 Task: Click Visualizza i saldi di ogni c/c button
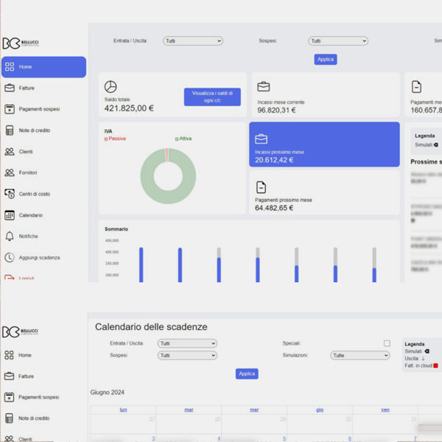tap(212, 97)
